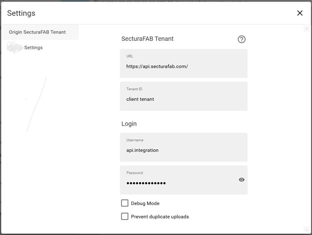Click the scroll down arrow
Viewport: 312px width, 235px height.
[x=306, y=229]
